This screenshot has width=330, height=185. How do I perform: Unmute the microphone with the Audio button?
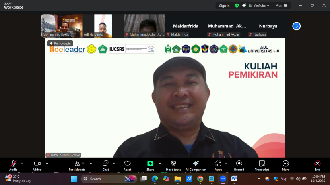pos(13,164)
